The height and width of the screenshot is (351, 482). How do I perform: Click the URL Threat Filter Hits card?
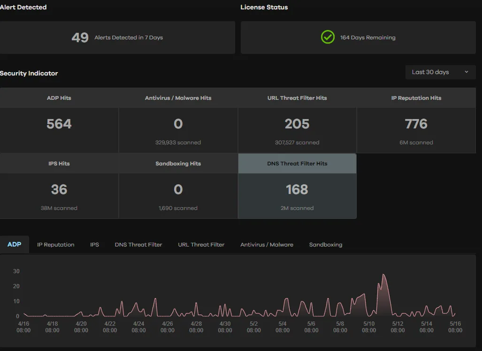coord(297,124)
